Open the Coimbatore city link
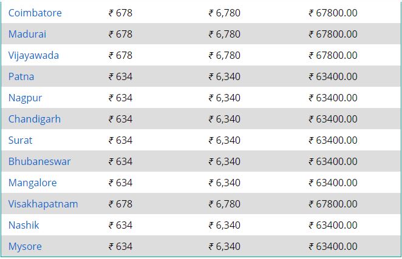The height and width of the screenshot is (259, 402). [x=35, y=13]
